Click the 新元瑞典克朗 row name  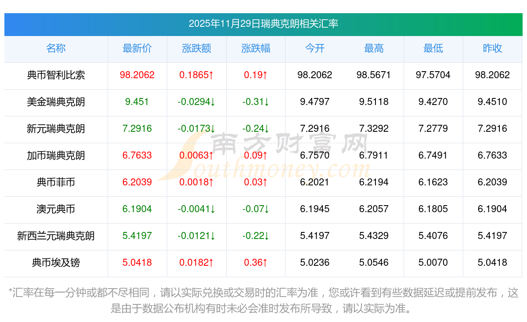(56, 129)
